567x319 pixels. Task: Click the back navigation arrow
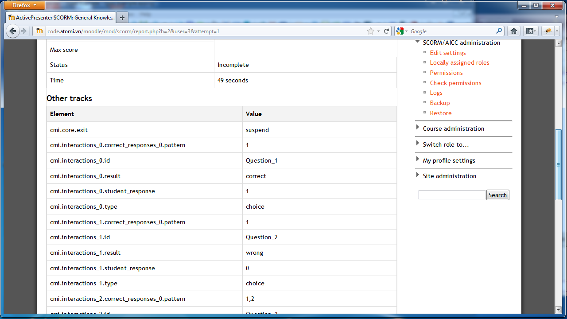(x=13, y=31)
